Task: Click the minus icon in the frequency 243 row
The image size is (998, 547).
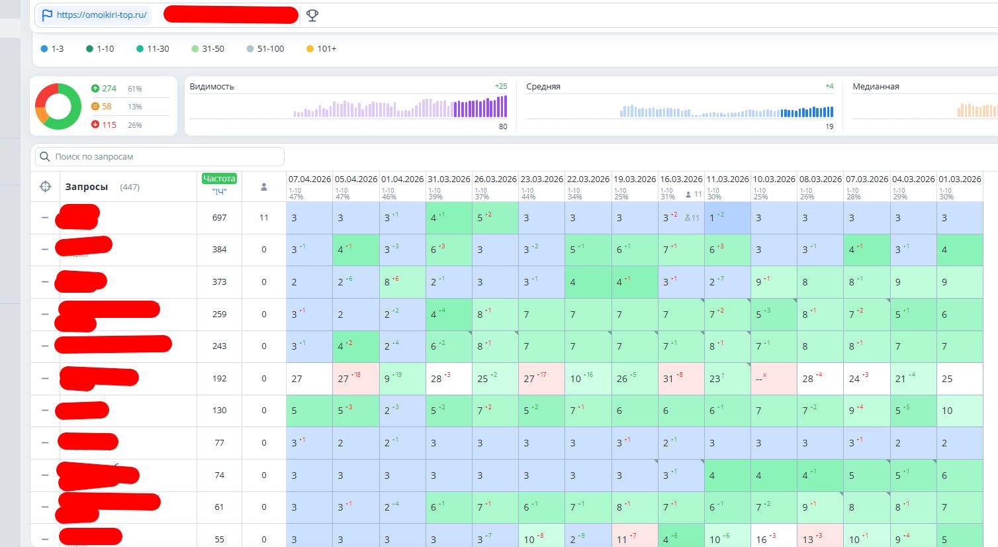Action: 45,346
